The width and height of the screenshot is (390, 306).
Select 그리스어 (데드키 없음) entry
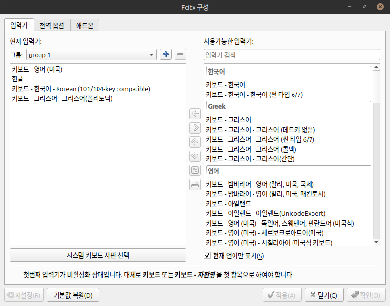point(289,130)
